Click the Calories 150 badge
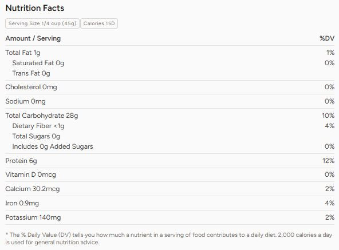Screen dimensions: 339x250 99,23
